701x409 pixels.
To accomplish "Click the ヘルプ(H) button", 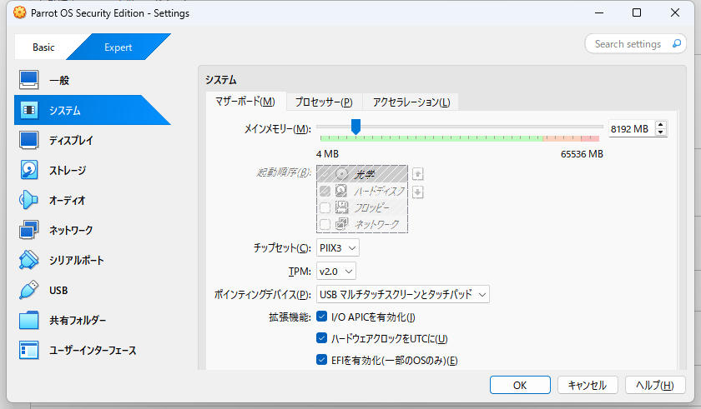I will 655,385.
